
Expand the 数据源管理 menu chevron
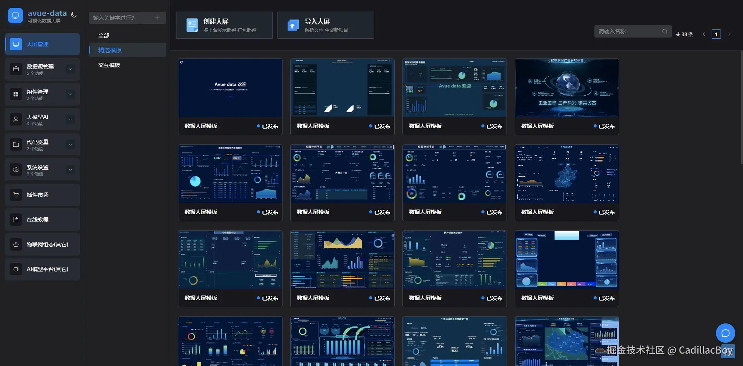70,69
